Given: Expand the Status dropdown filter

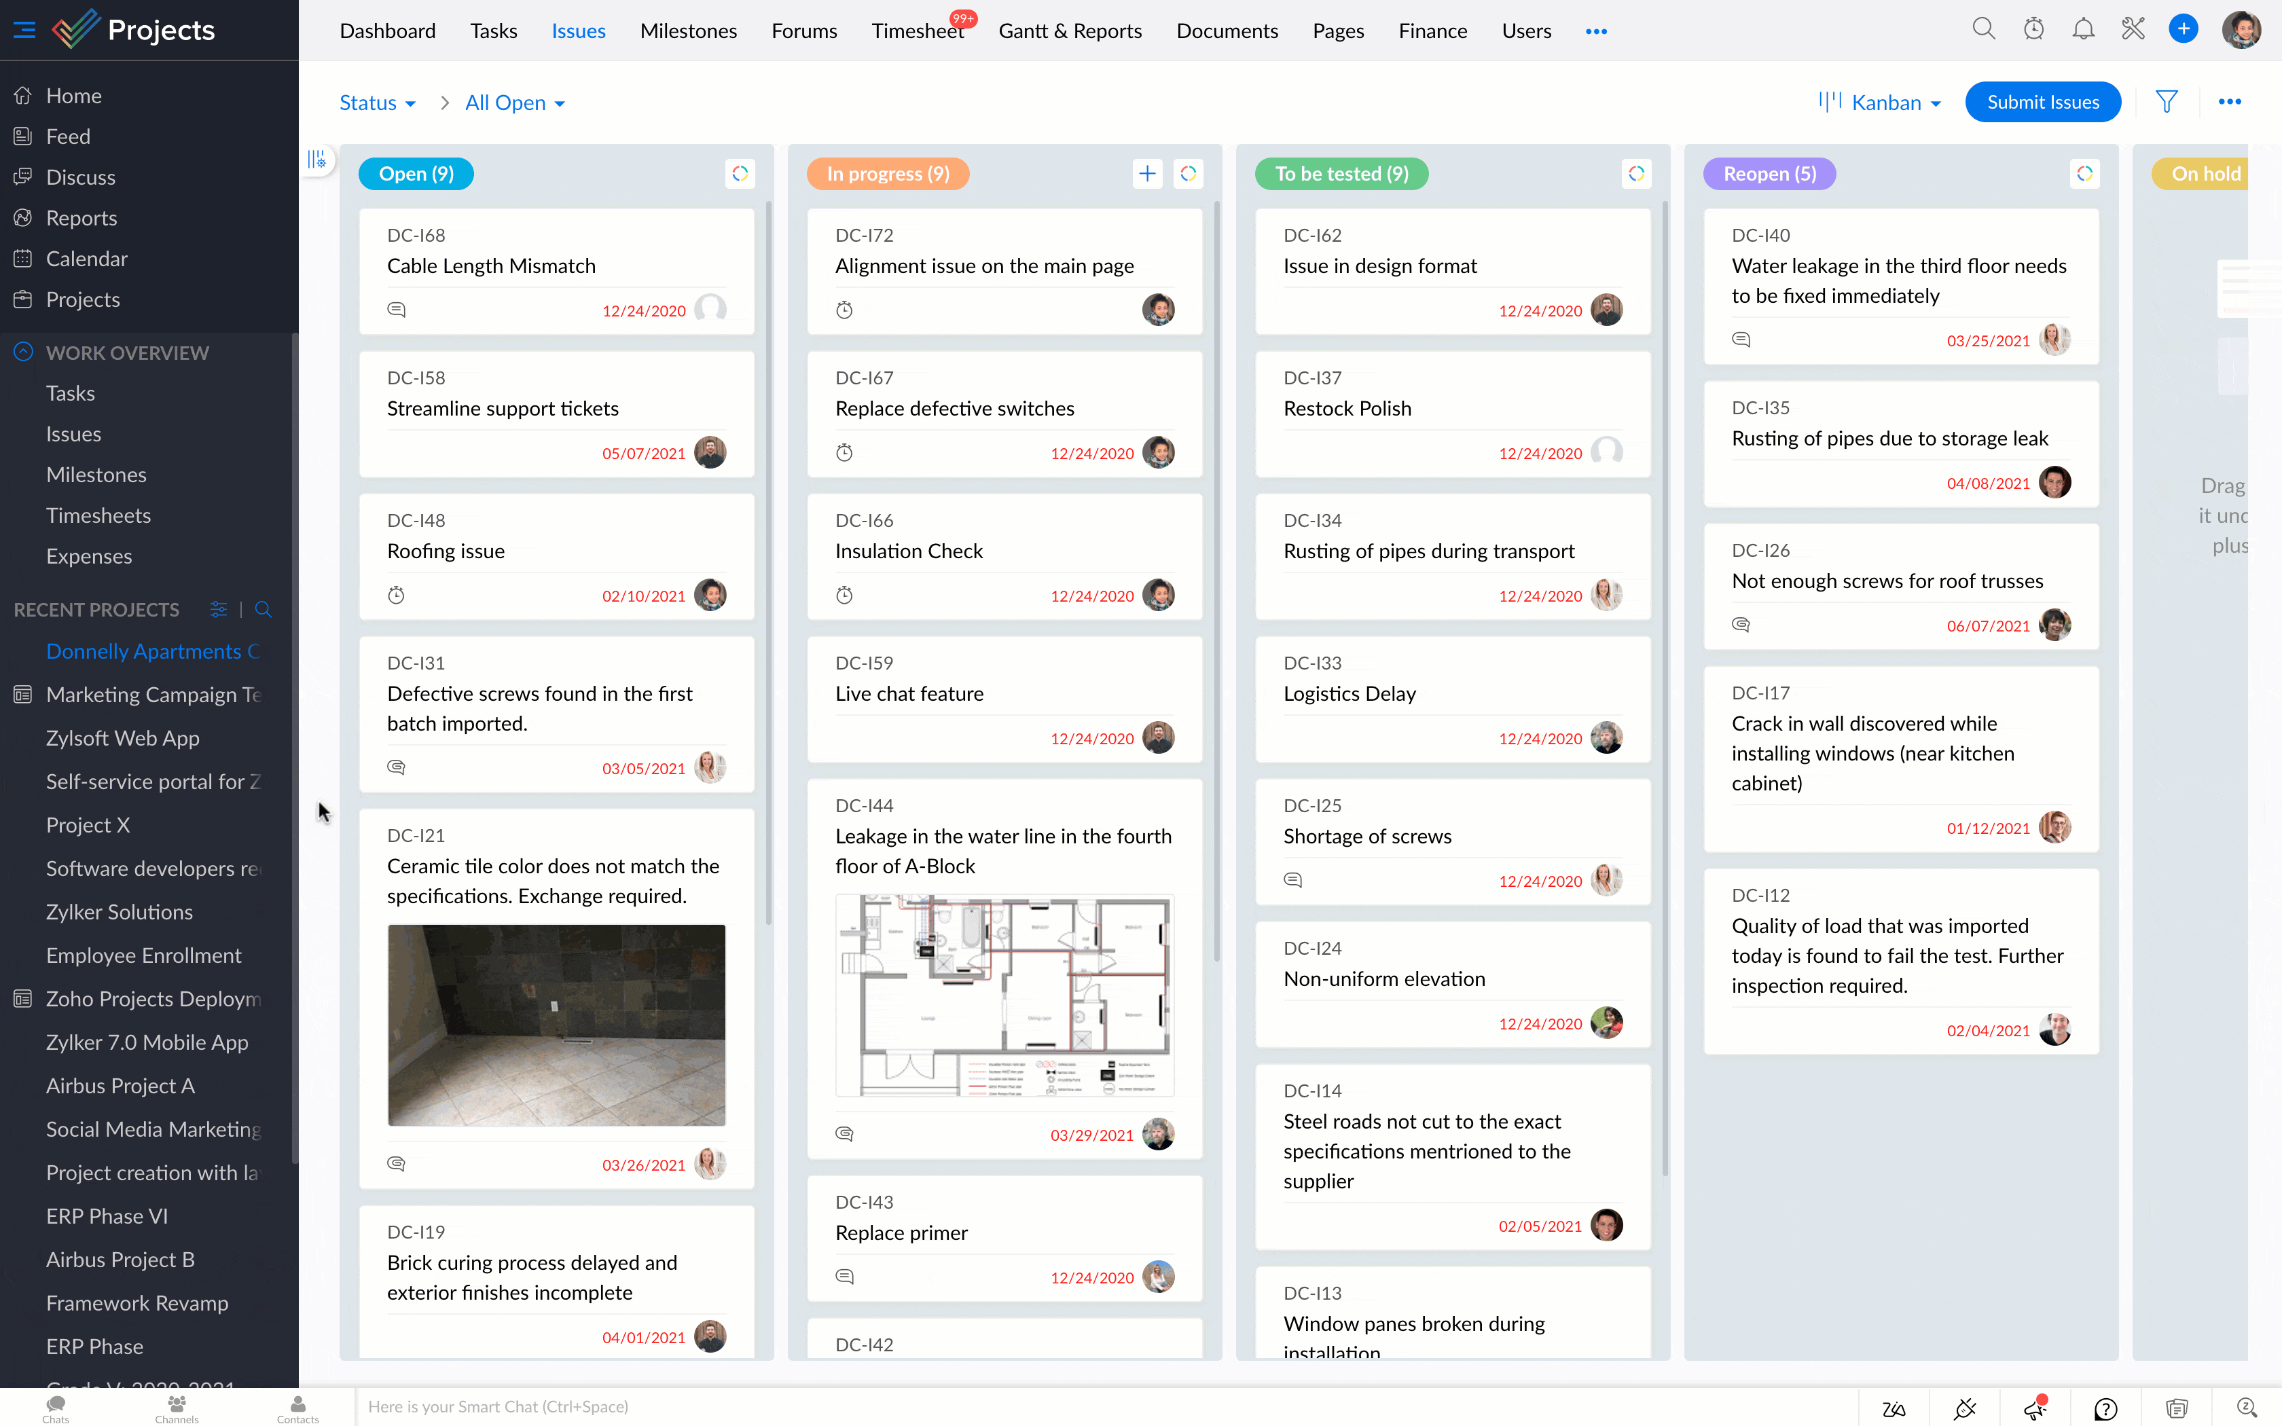Looking at the screenshot, I should pyautogui.click(x=375, y=102).
